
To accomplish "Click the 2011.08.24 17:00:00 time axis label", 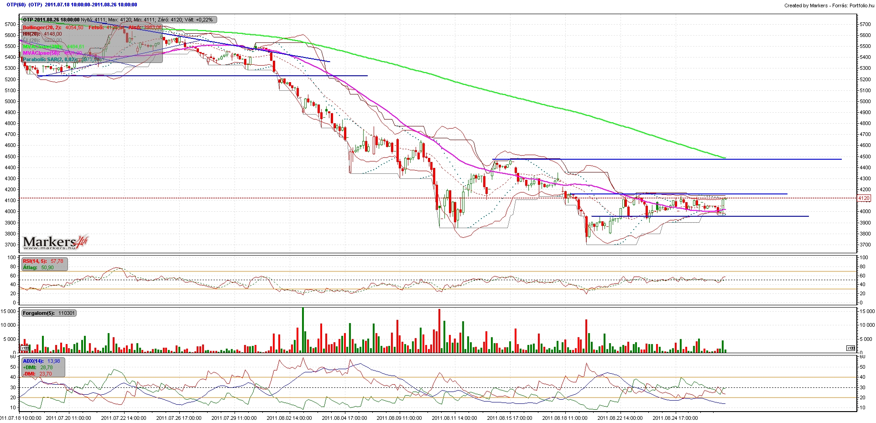I will (x=675, y=418).
